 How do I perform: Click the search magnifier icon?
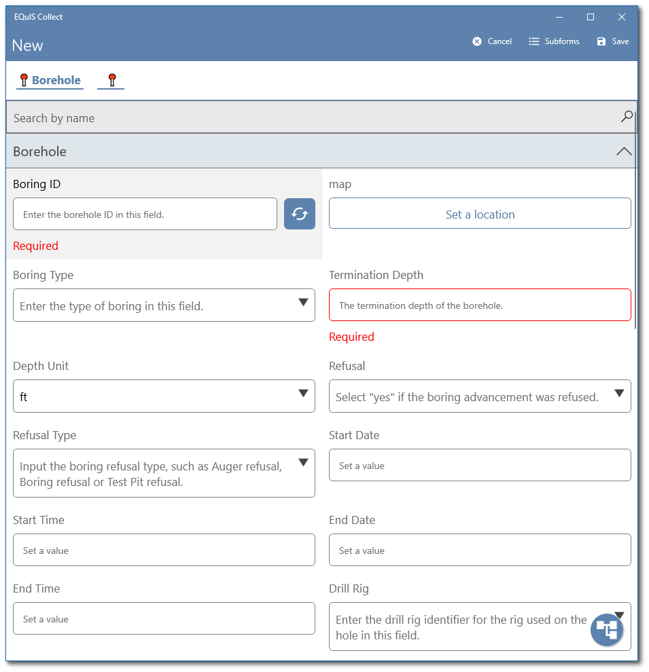click(x=626, y=115)
